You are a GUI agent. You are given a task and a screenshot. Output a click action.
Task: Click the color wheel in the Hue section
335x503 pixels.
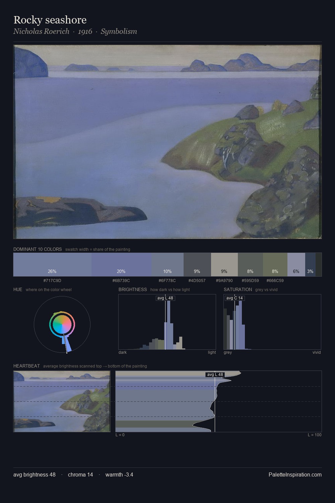click(62, 325)
